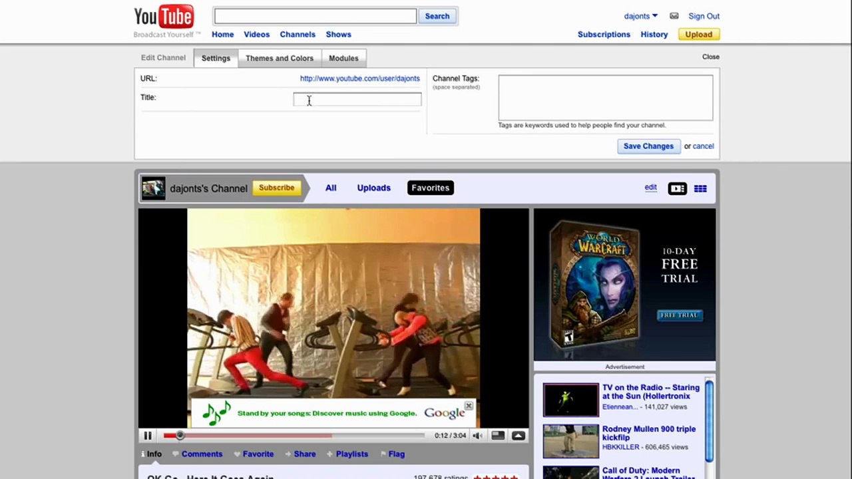The image size is (852, 479).
Task: Switch to the player view icon
Action: 677,189
